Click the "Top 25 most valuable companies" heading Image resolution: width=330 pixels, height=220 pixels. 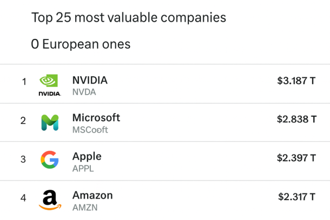click(x=129, y=18)
